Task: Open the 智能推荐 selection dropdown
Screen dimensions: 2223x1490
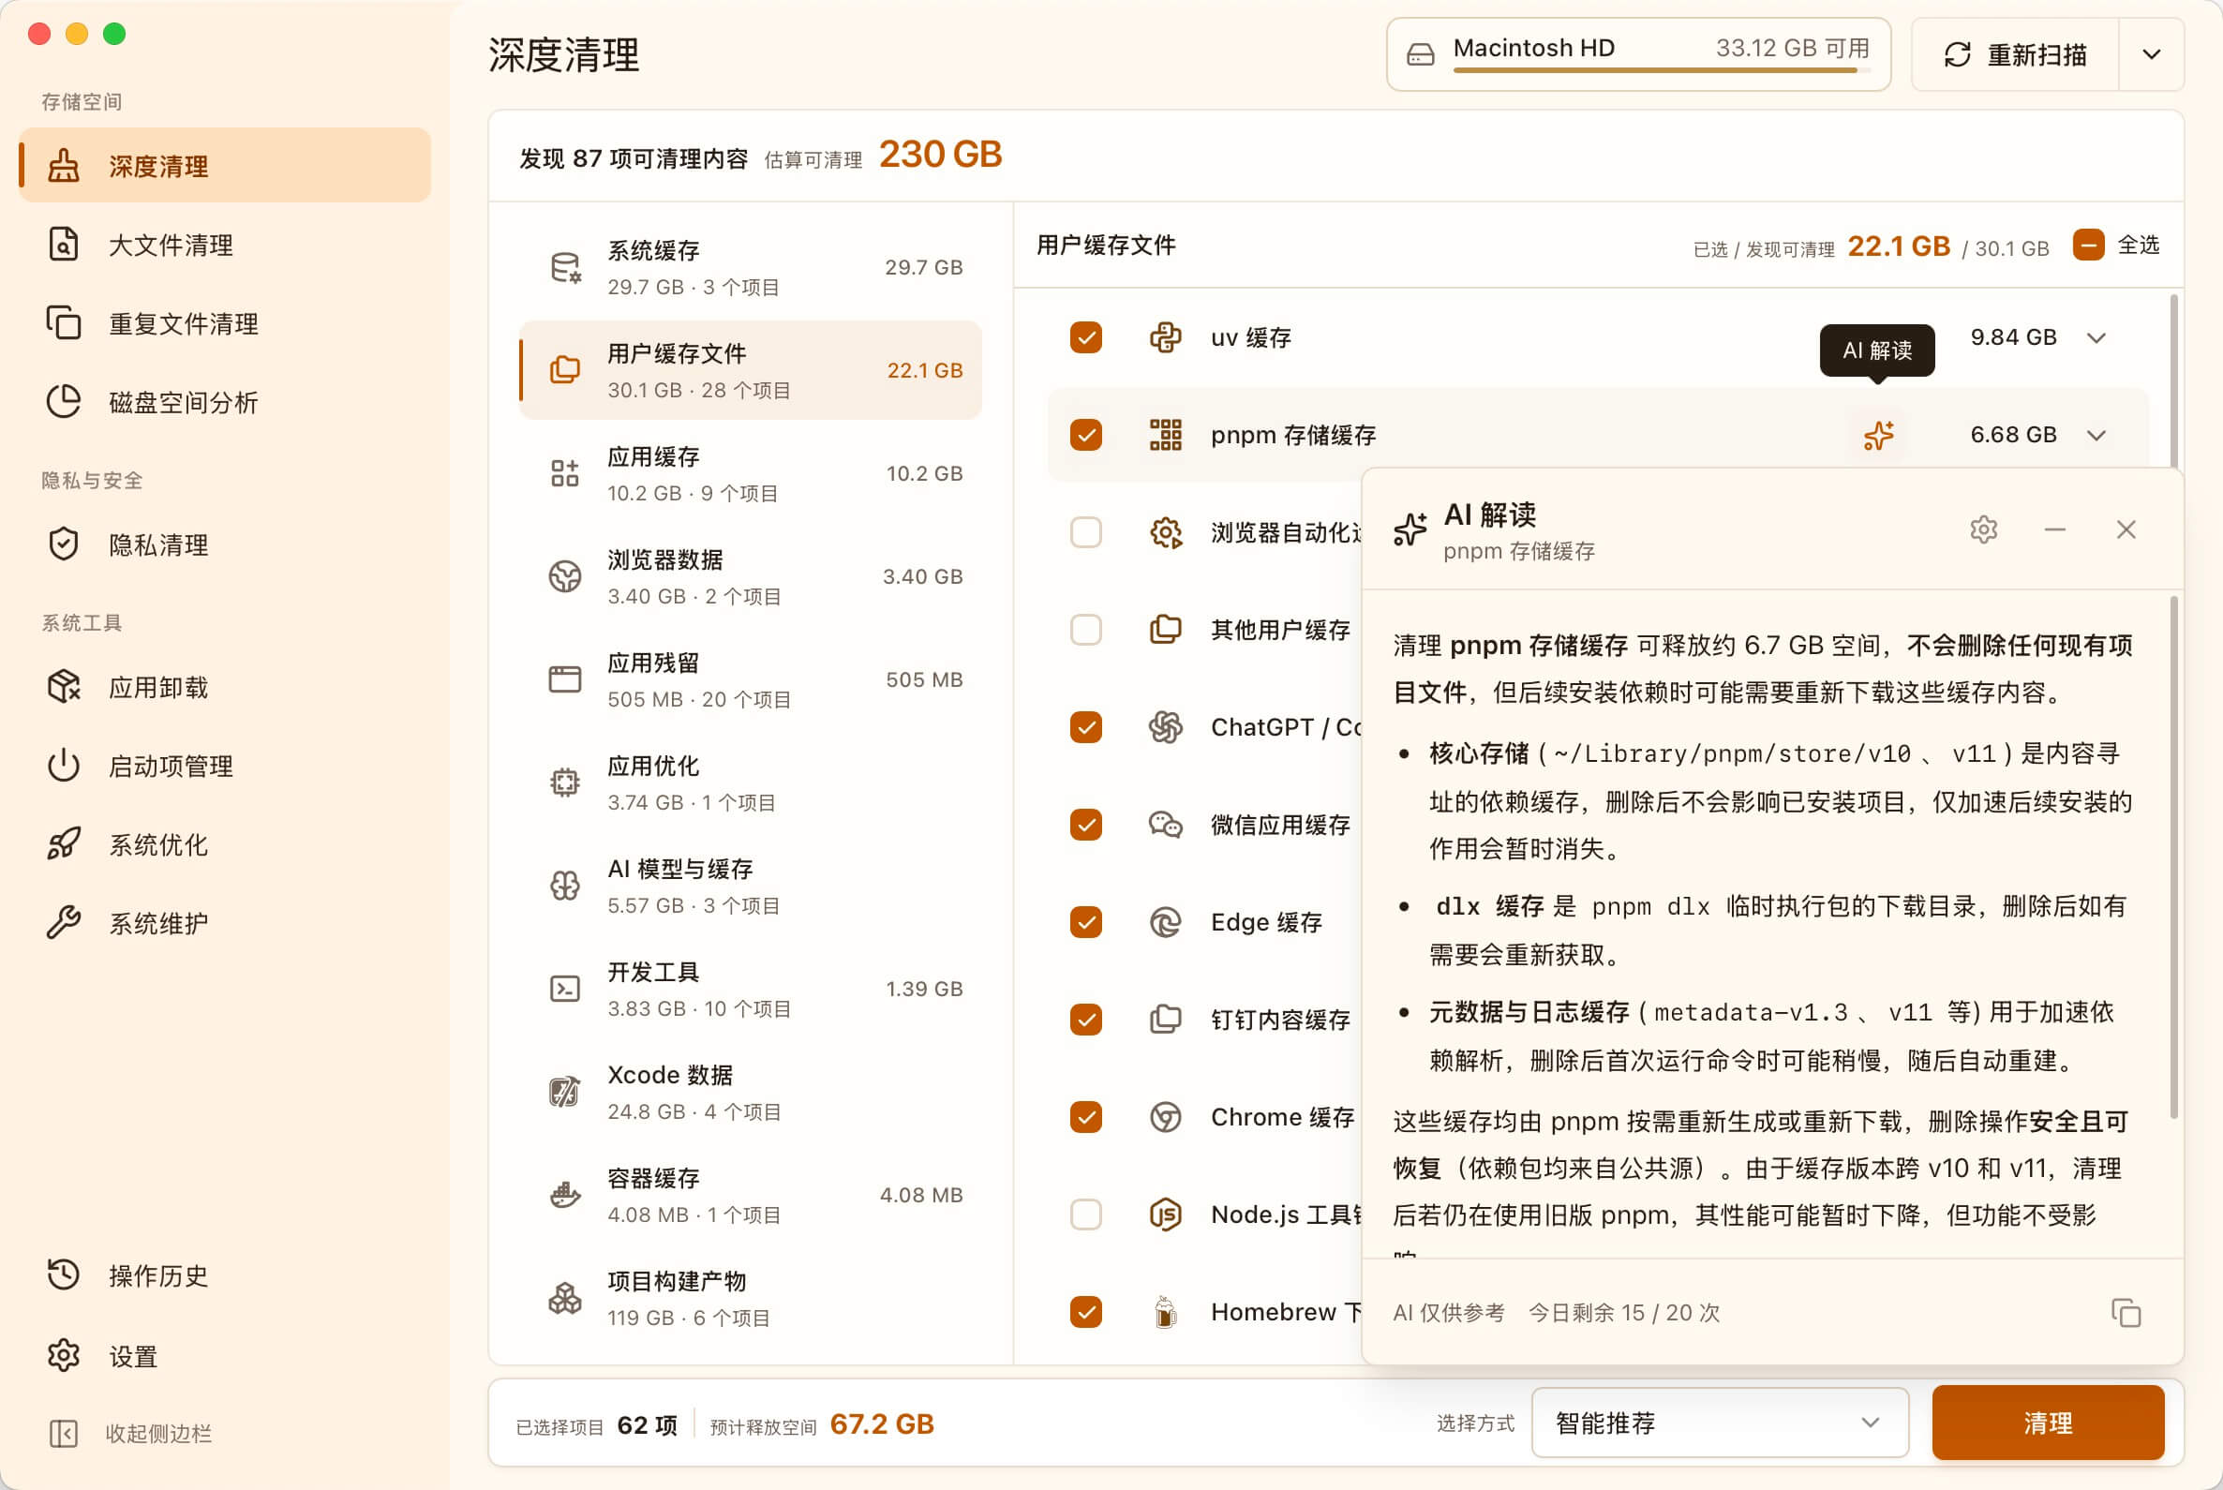Action: click(x=1720, y=1423)
